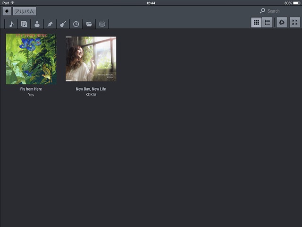The width and height of the screenshot is (302, 227).
Task: Open the New Day, New Life album cover
Action: pyautogui.click(x=91, y=59)
